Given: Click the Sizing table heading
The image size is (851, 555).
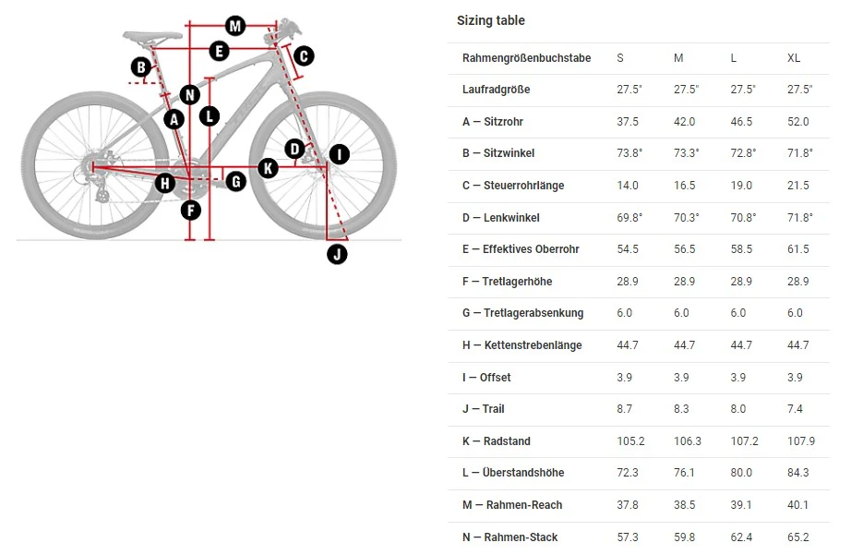Looking at the screenshot, I should coord(491,20).
